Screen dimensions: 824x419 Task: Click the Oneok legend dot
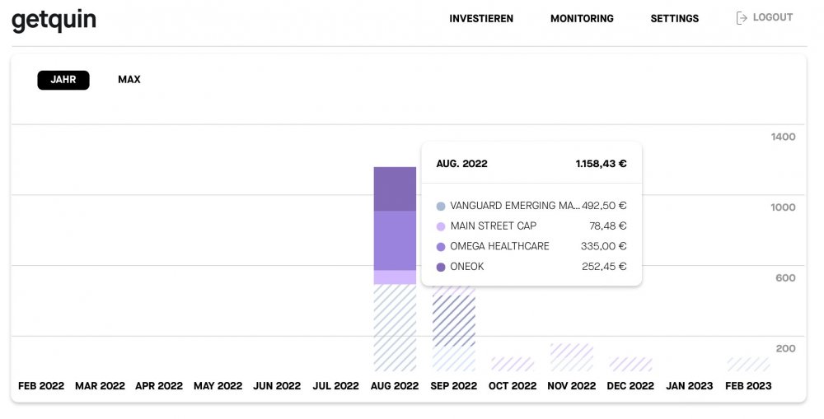coord(441,267)
